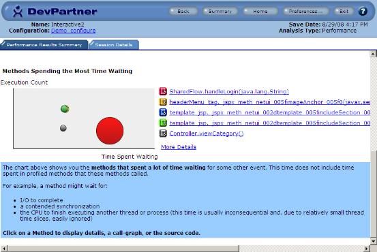Click the DevPartner logo icon
The image size is (377, 252).
(17, 12)
